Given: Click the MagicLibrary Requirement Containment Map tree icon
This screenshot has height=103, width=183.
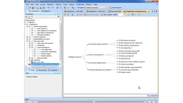Looking at the screenshot, I should 29,64.
